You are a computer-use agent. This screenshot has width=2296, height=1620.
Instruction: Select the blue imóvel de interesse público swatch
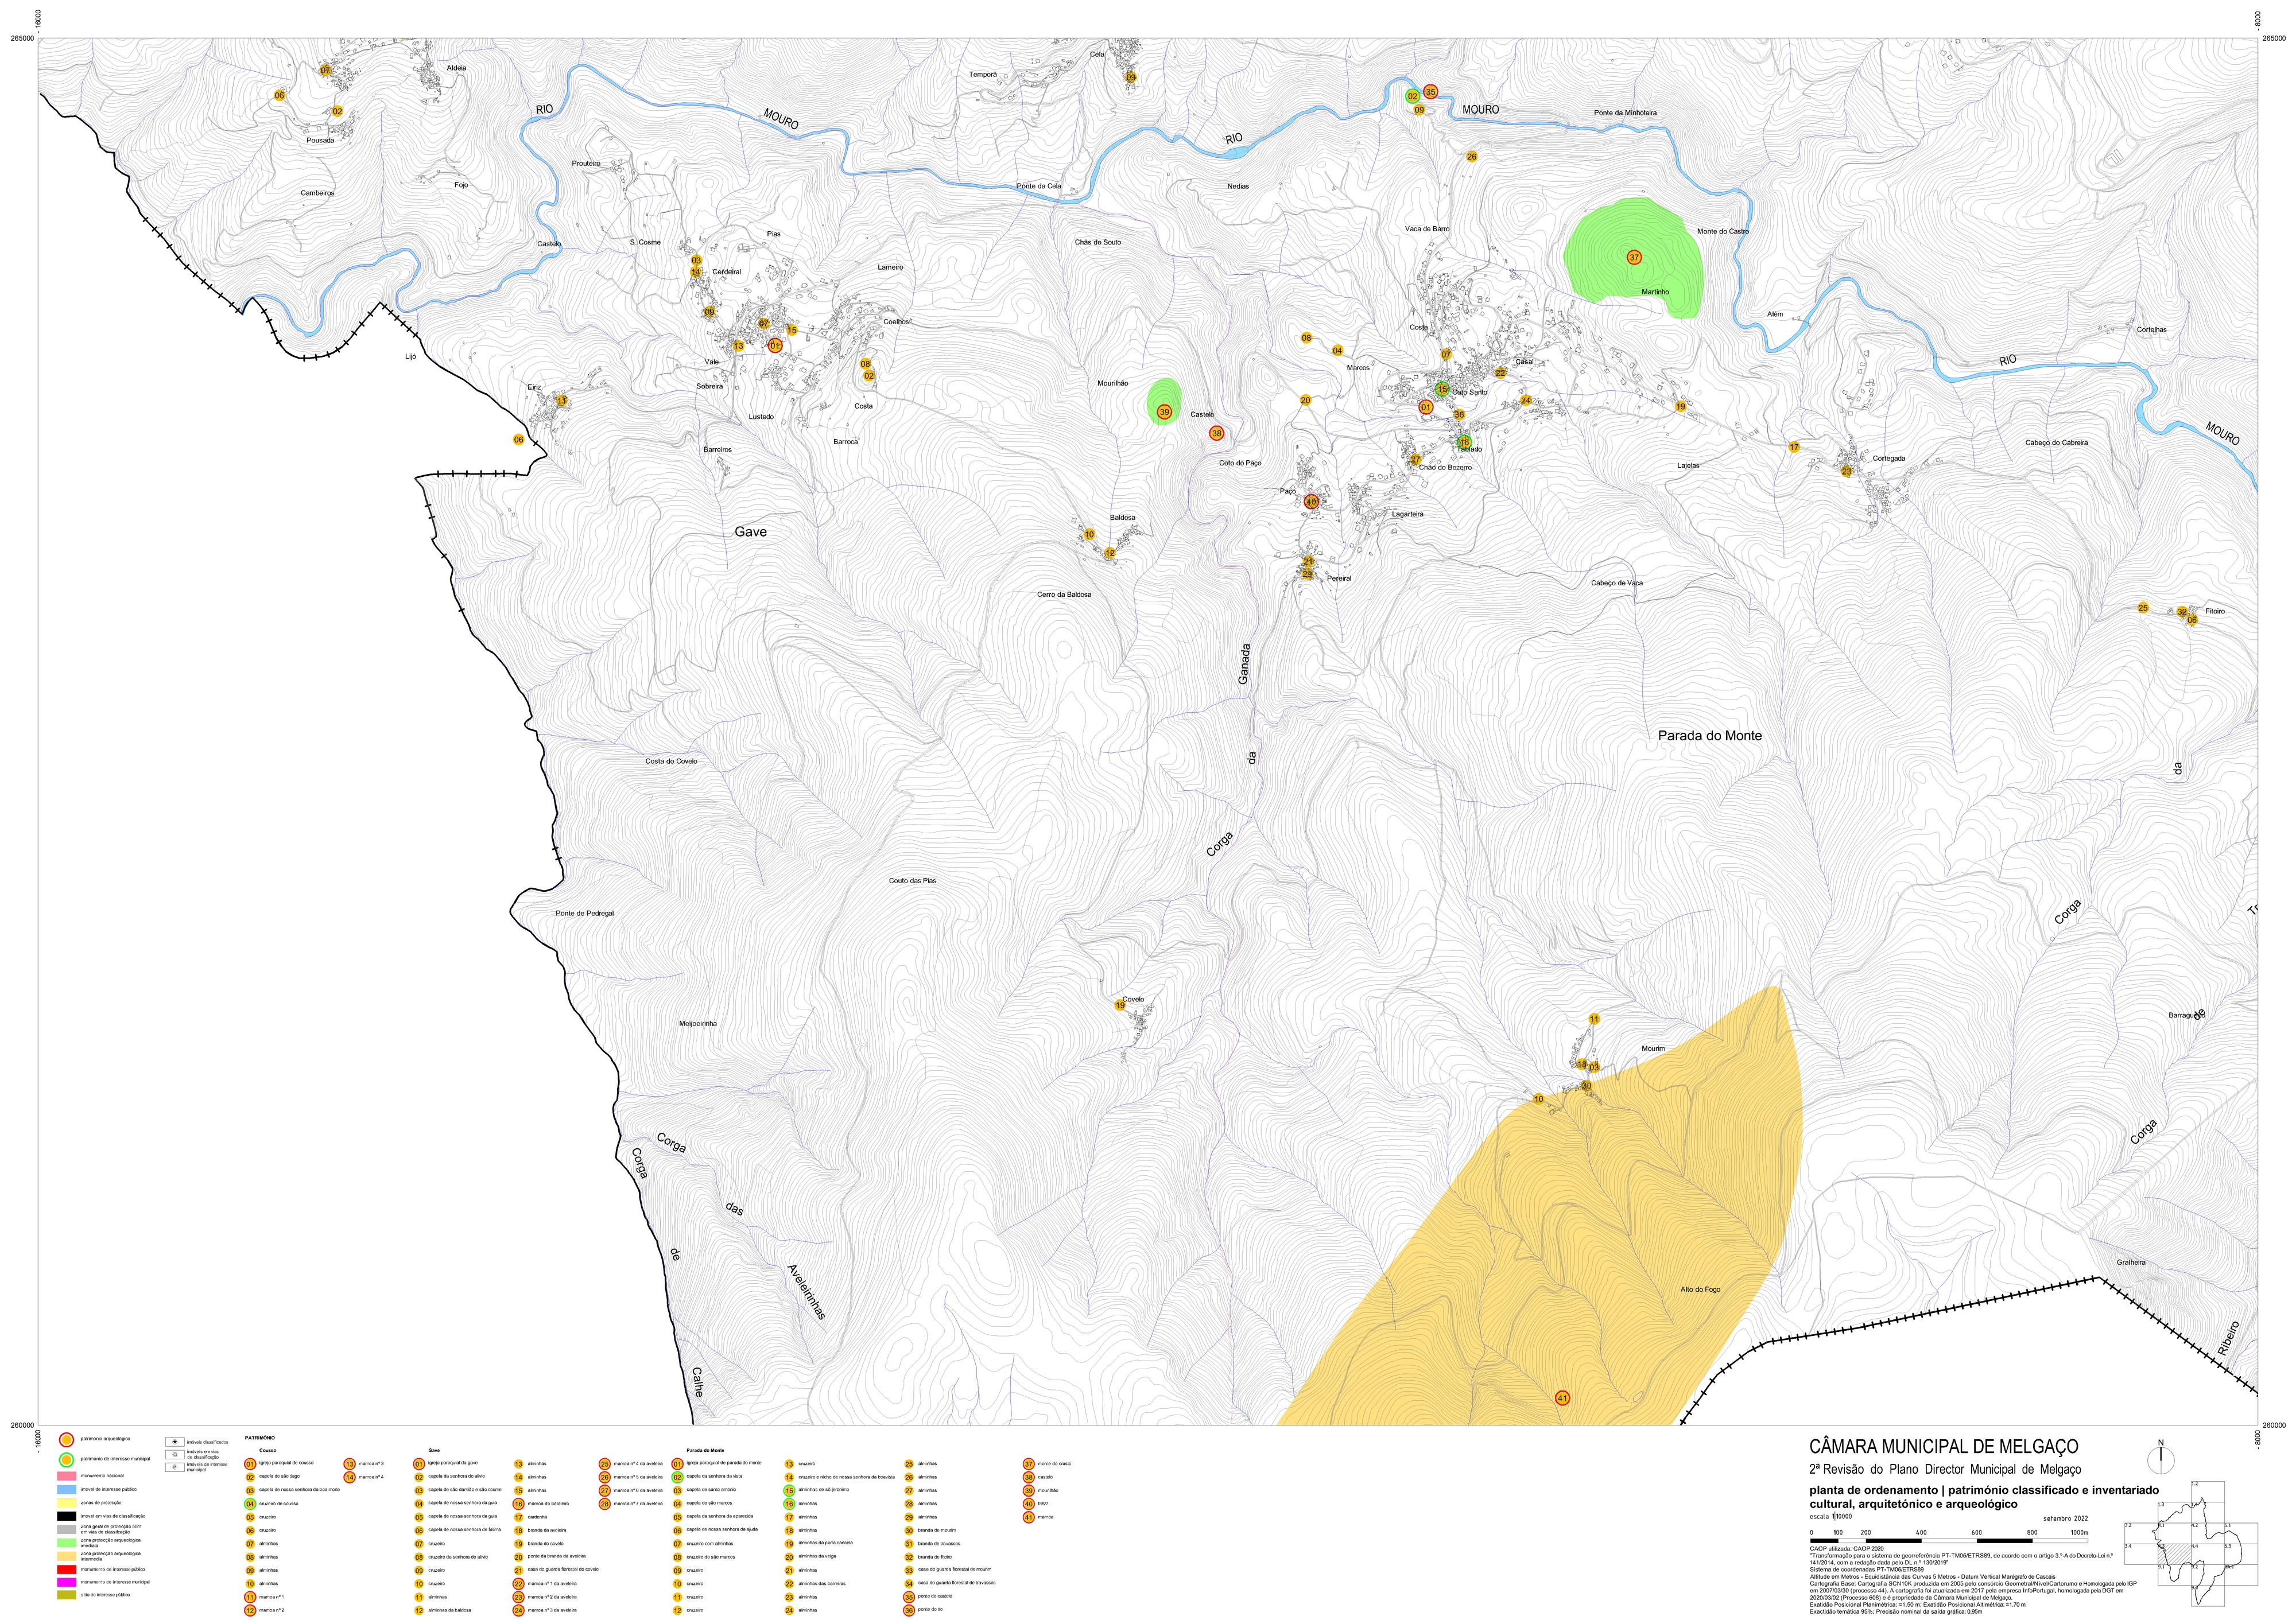coord(66,1489)
